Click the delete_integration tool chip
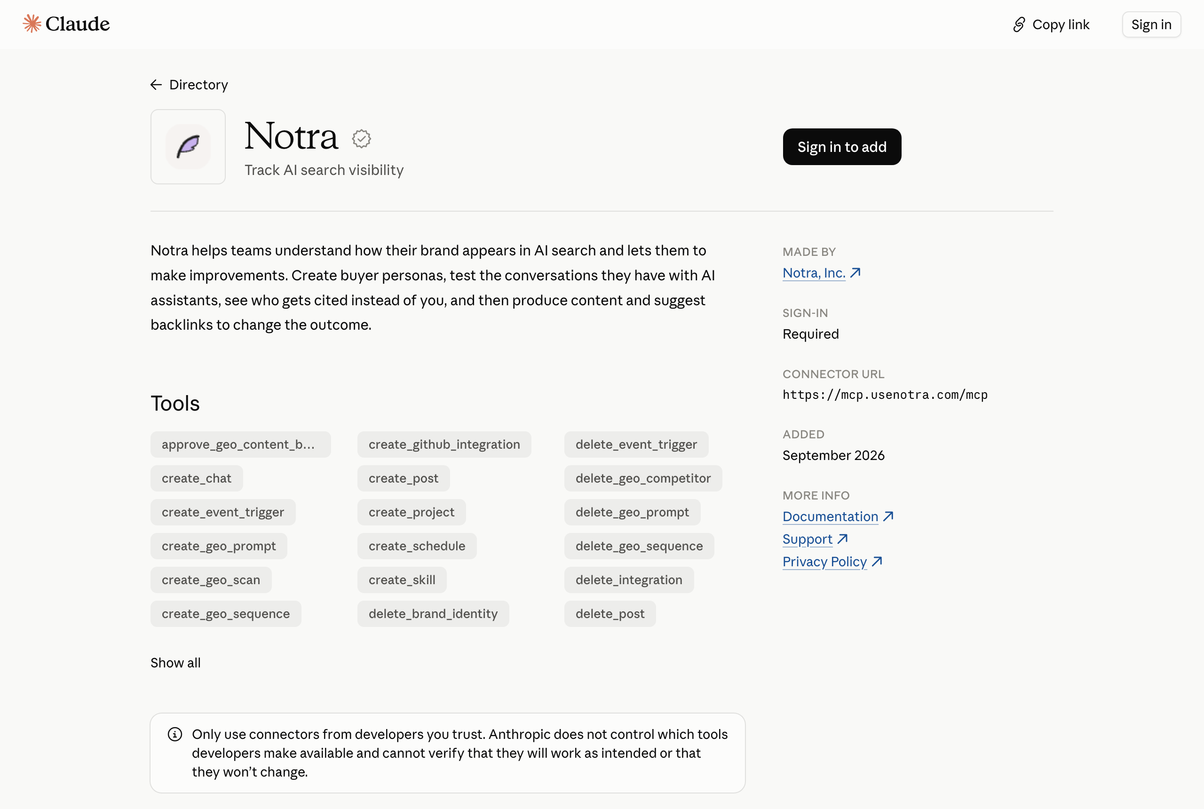The width and height of the screenshot is (1204, 809). tap(629, 580)
